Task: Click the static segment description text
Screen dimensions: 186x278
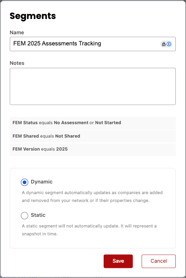Action: tap(89, 230)
